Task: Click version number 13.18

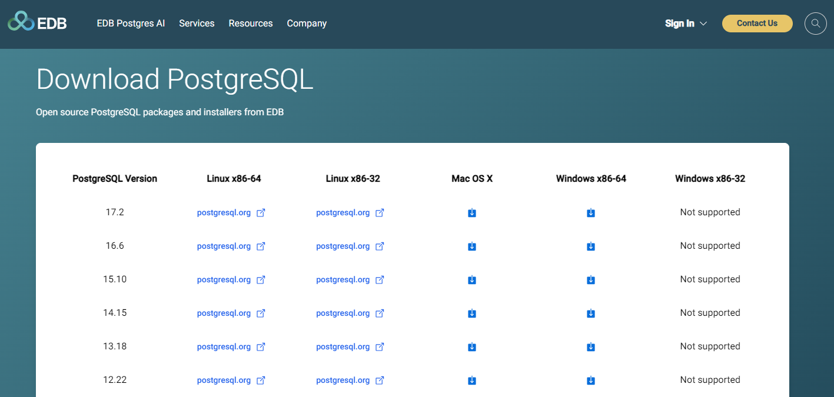Action: [115, 346]
